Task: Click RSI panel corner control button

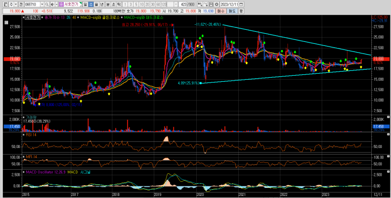Action: pyautogui.click(x=388, y=134)
